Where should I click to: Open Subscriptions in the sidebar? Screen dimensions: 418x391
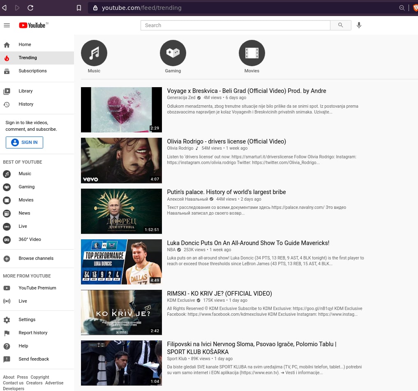pos(37,71)
